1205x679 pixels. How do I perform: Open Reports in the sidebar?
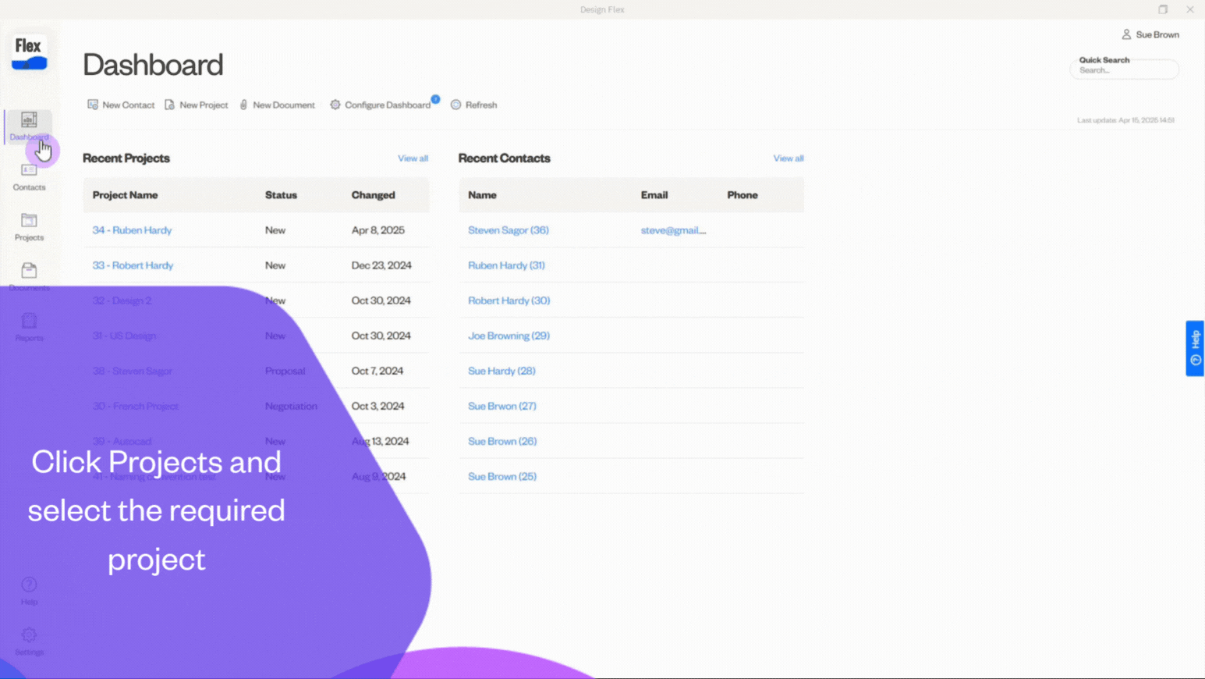click(x=29, y=328)
